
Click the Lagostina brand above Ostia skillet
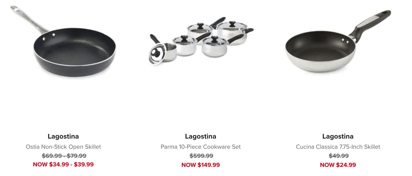pos(63,136)
